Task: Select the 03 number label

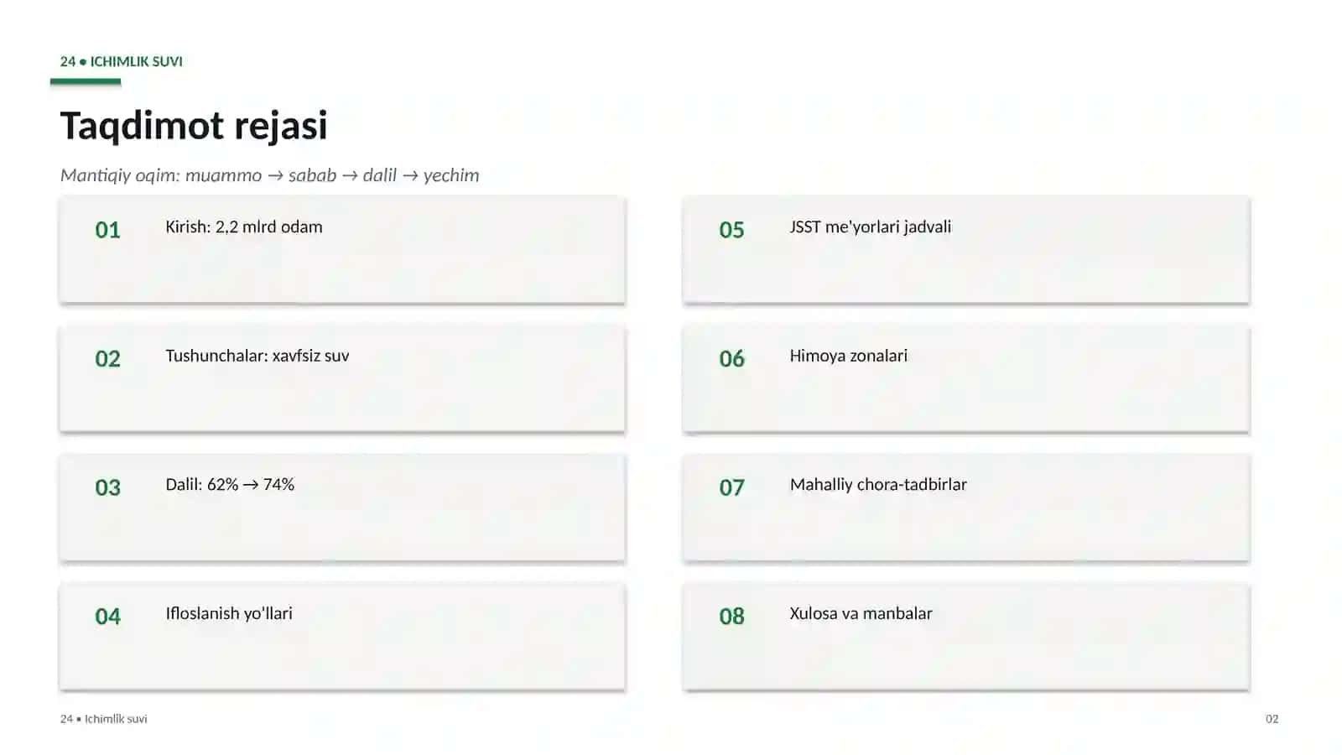Action: 107,487
